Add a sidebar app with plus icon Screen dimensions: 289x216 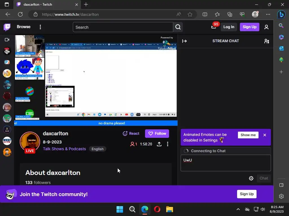281,72
